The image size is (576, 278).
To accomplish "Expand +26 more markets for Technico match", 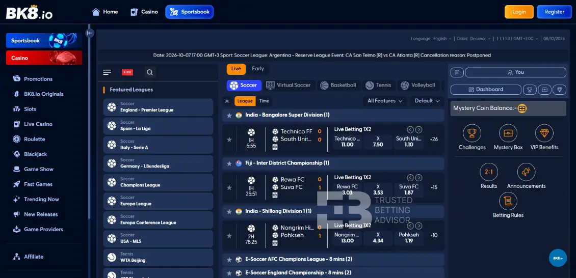I will coord(433,140).
